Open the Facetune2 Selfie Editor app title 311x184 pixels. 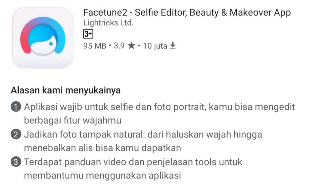pos(187,12)
